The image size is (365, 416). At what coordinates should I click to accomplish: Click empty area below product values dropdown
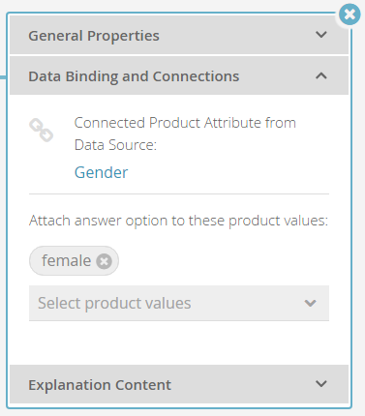point(179,342)
